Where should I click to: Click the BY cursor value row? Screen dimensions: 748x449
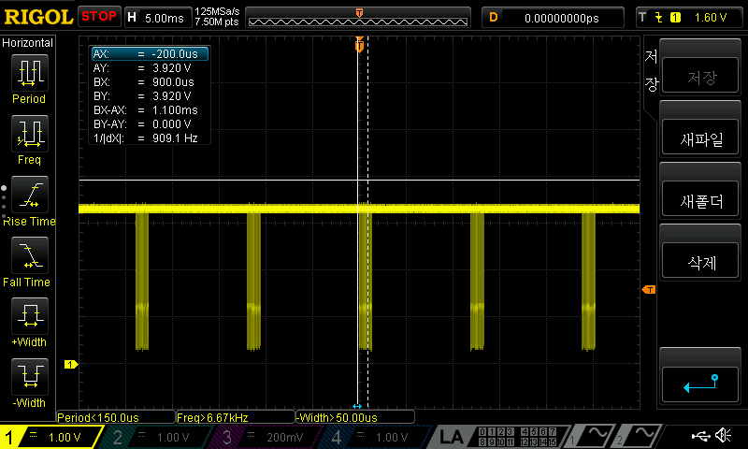(x=150, y=96)
